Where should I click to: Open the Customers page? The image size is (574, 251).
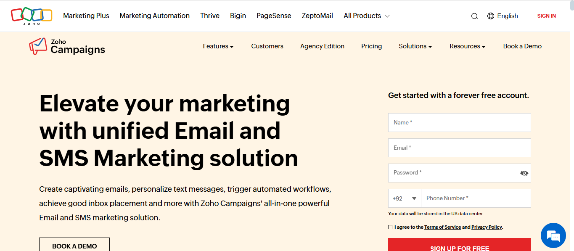[267, 46]
